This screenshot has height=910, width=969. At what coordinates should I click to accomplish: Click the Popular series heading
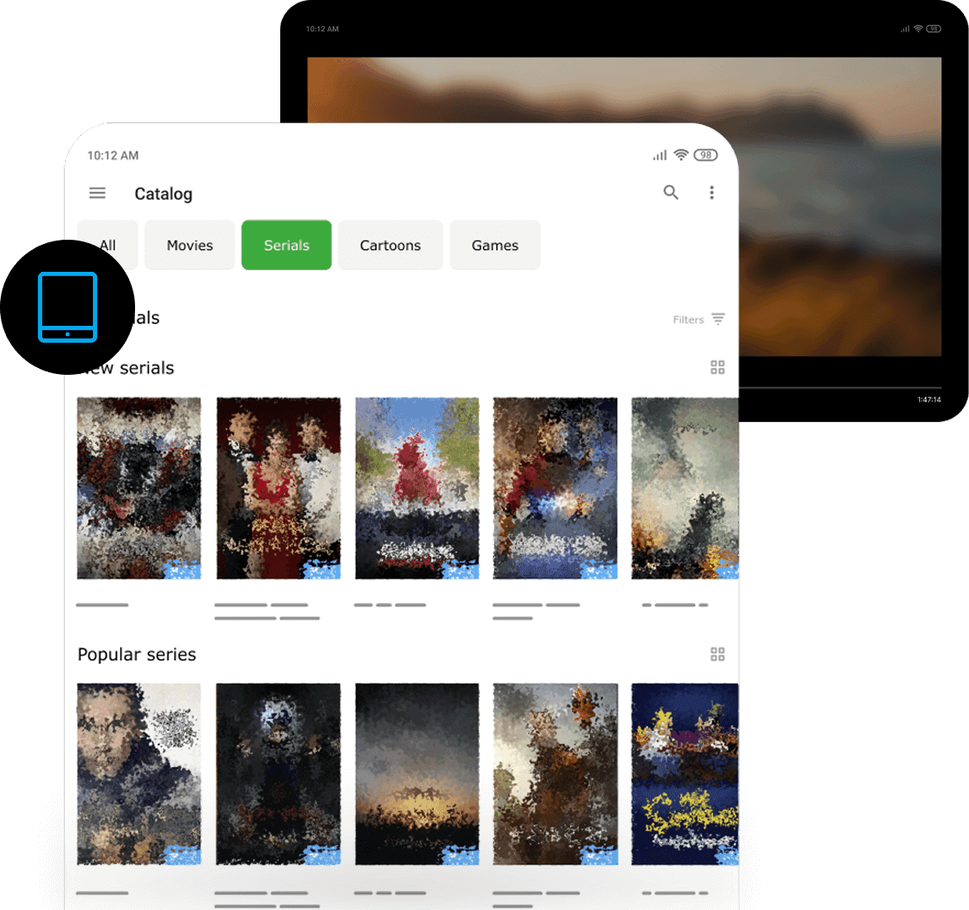point(137,655)
